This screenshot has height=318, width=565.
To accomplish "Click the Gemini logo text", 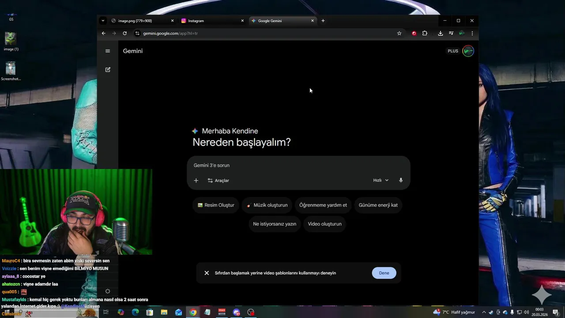I will [x=133, y=51].
